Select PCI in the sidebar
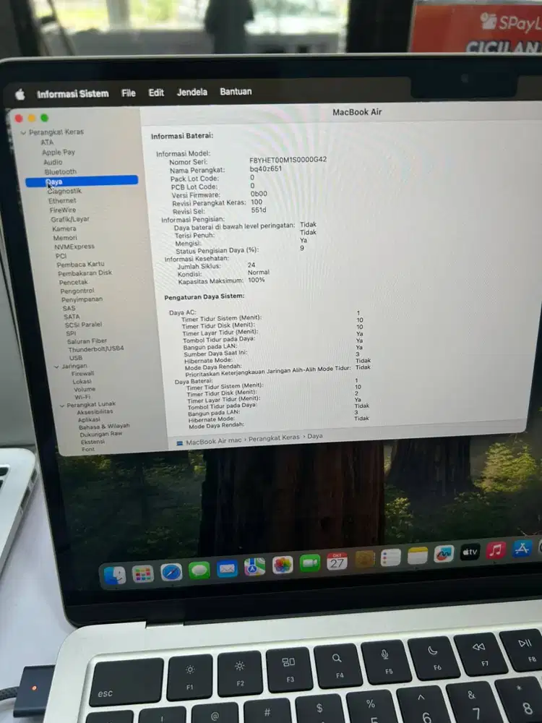This screenshot has width=542, height=723. (x=61, y=256)
